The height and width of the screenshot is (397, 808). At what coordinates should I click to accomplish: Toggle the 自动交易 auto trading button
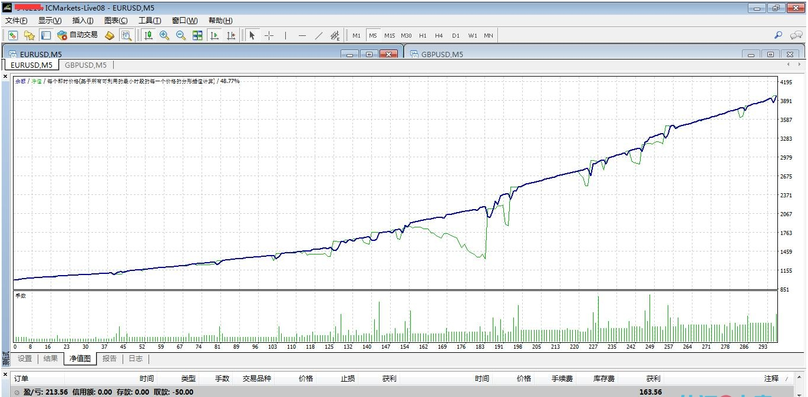point(77,35)
